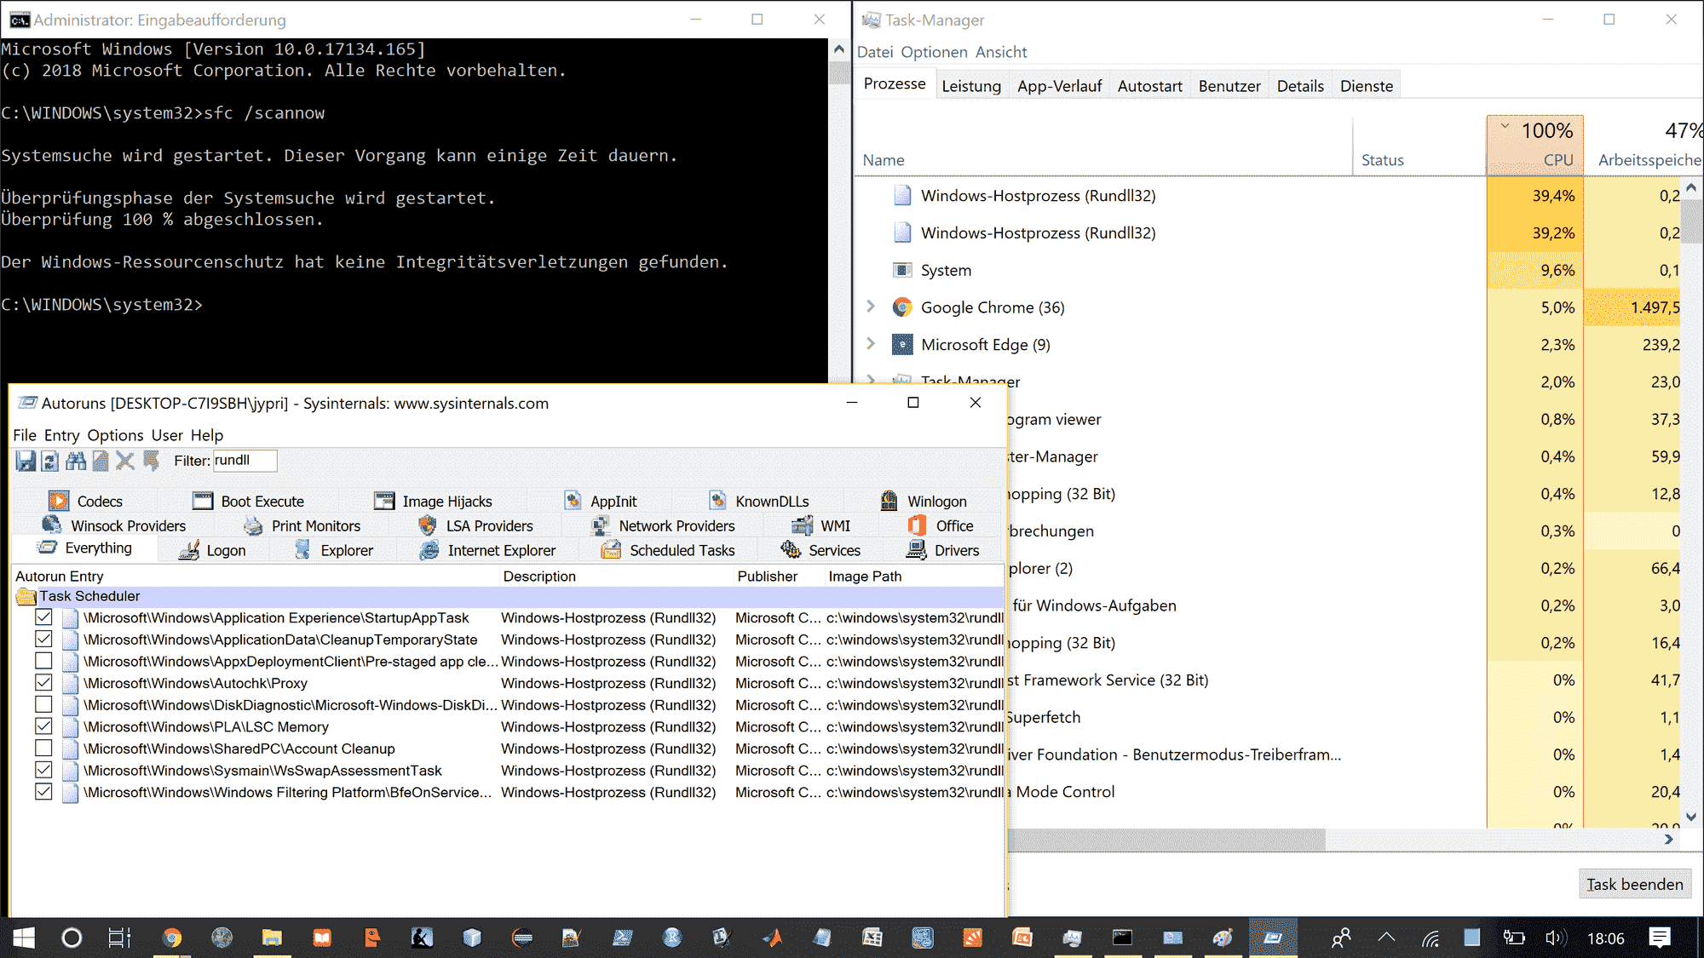Viewport: 1704px width, 958px height.
Task: Sort by the Name column in Task Manager
Action: tap(1103, 146)
